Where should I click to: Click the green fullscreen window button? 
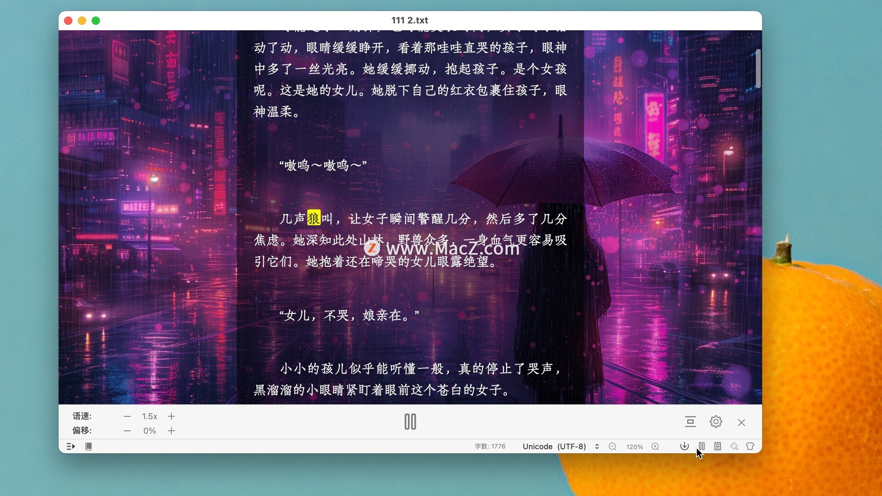(x=96, y=21)
